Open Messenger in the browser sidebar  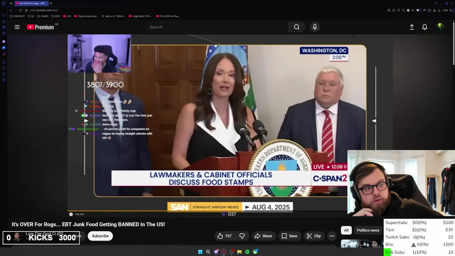coord(4,48)
